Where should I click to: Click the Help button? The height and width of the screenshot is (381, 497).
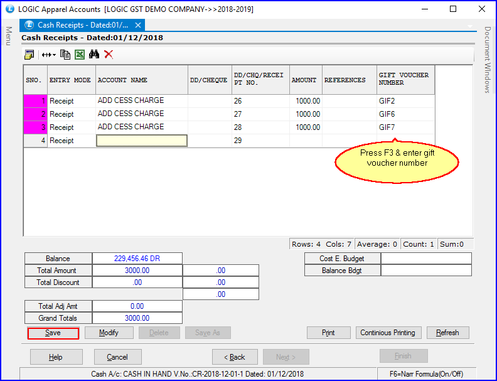click(x=56, y=357)
